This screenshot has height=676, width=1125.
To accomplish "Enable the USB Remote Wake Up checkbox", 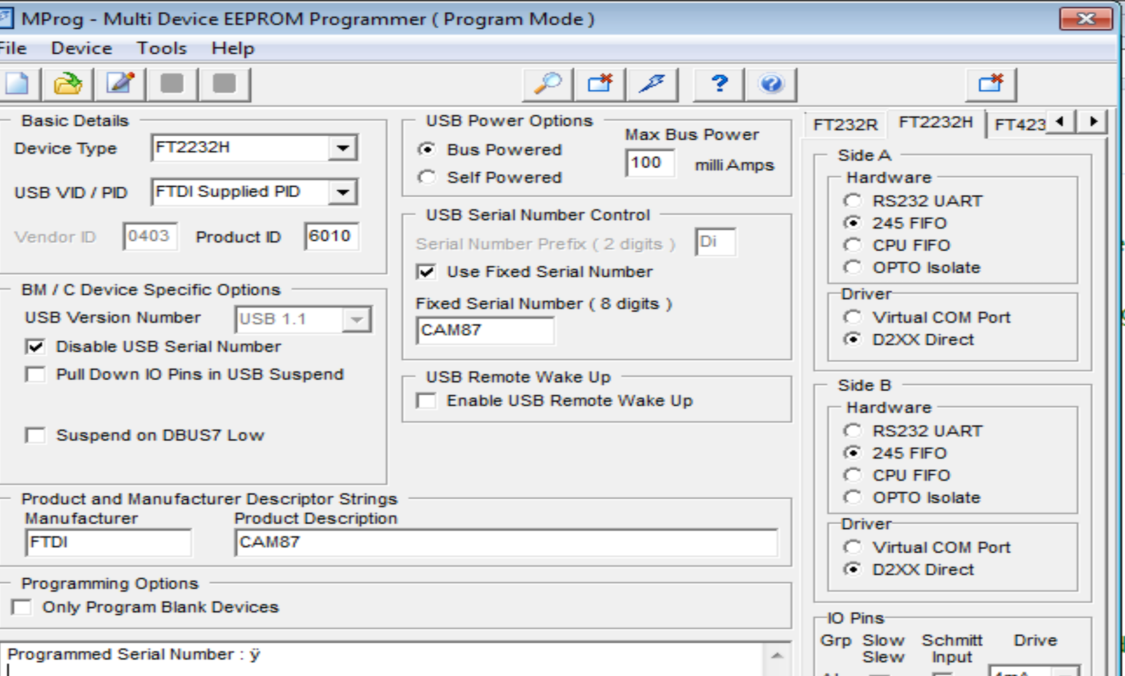I will click(x=427, y=401).
